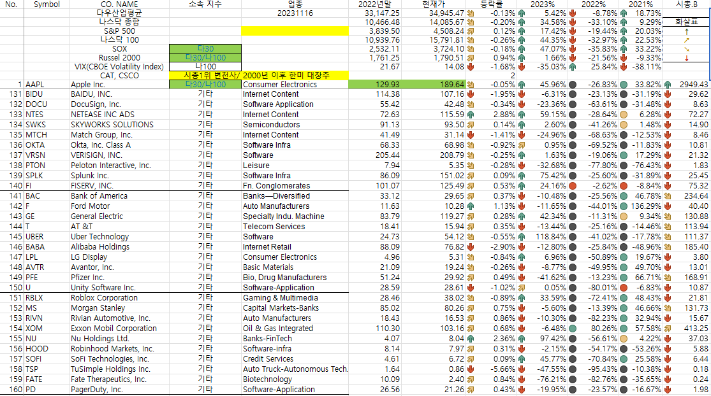Image resolution: width=711 pixels, height=396 pixels.
Task: Select the 다우산업평균 name cell
Action: 119,13
